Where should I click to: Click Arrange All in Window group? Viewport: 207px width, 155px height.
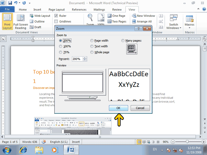[x=142, y=22]
